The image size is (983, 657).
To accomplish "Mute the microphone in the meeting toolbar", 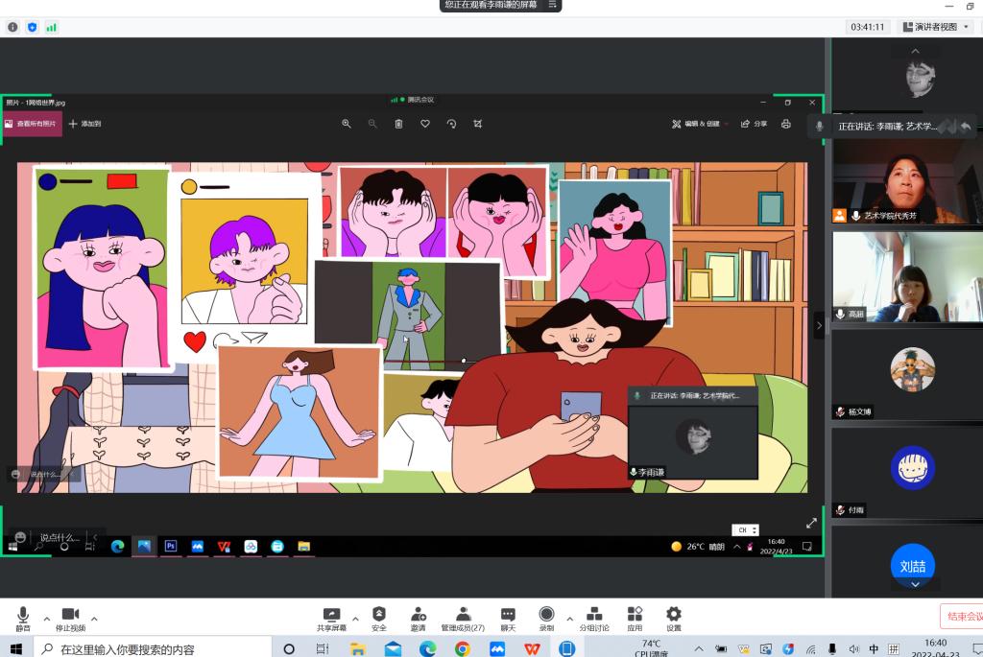I will 23,619.
